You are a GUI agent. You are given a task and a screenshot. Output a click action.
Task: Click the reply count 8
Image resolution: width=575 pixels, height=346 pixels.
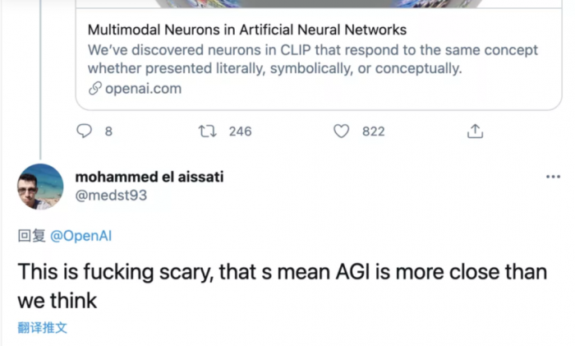click(x=108, y=131)
